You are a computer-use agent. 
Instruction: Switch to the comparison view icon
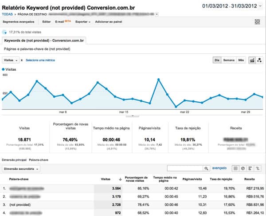coord(258,168)
